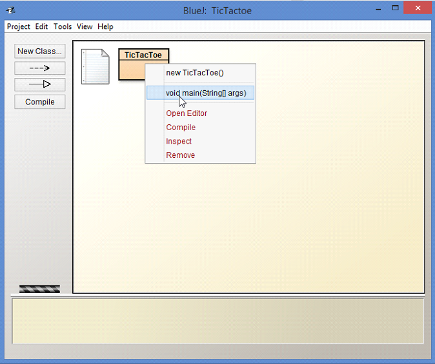Select the dashed uses-dependency arrow button

(x=39, y=68)
